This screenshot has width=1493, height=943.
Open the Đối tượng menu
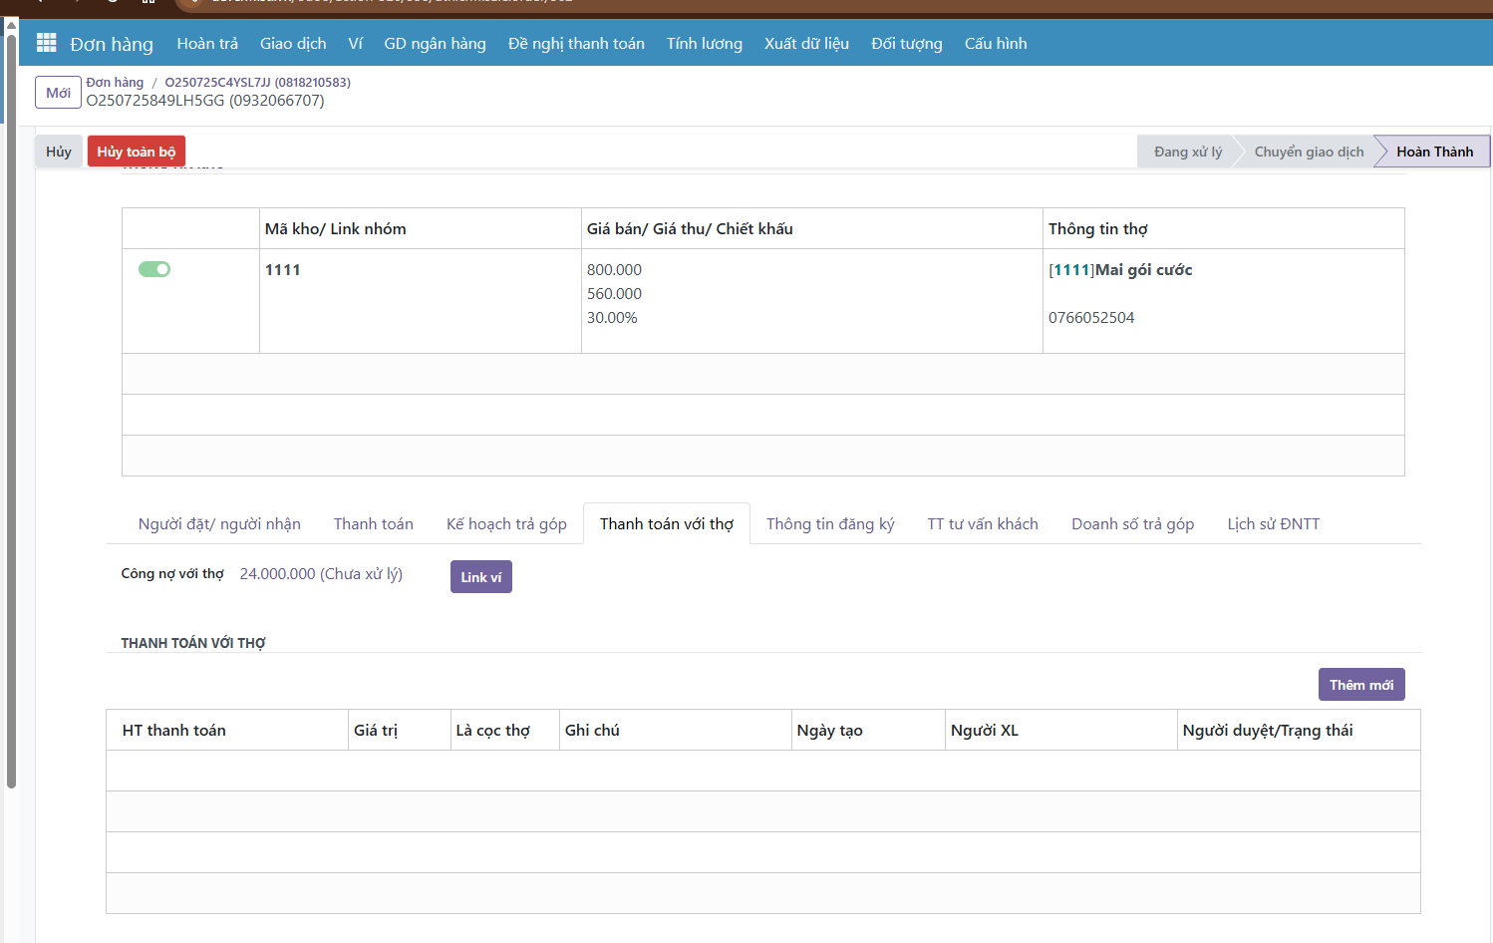907,44
